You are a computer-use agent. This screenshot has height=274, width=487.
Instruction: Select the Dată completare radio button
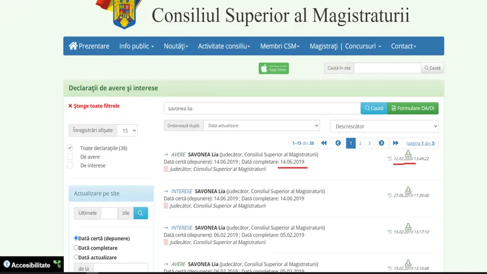coord(75,248)
